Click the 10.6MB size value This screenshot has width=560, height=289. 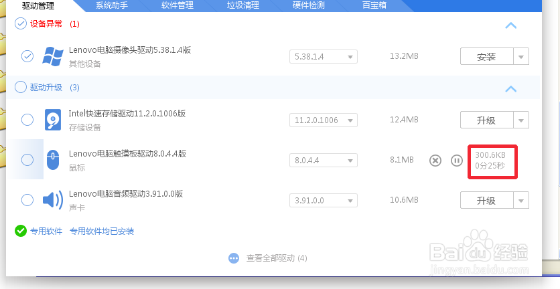404,200
